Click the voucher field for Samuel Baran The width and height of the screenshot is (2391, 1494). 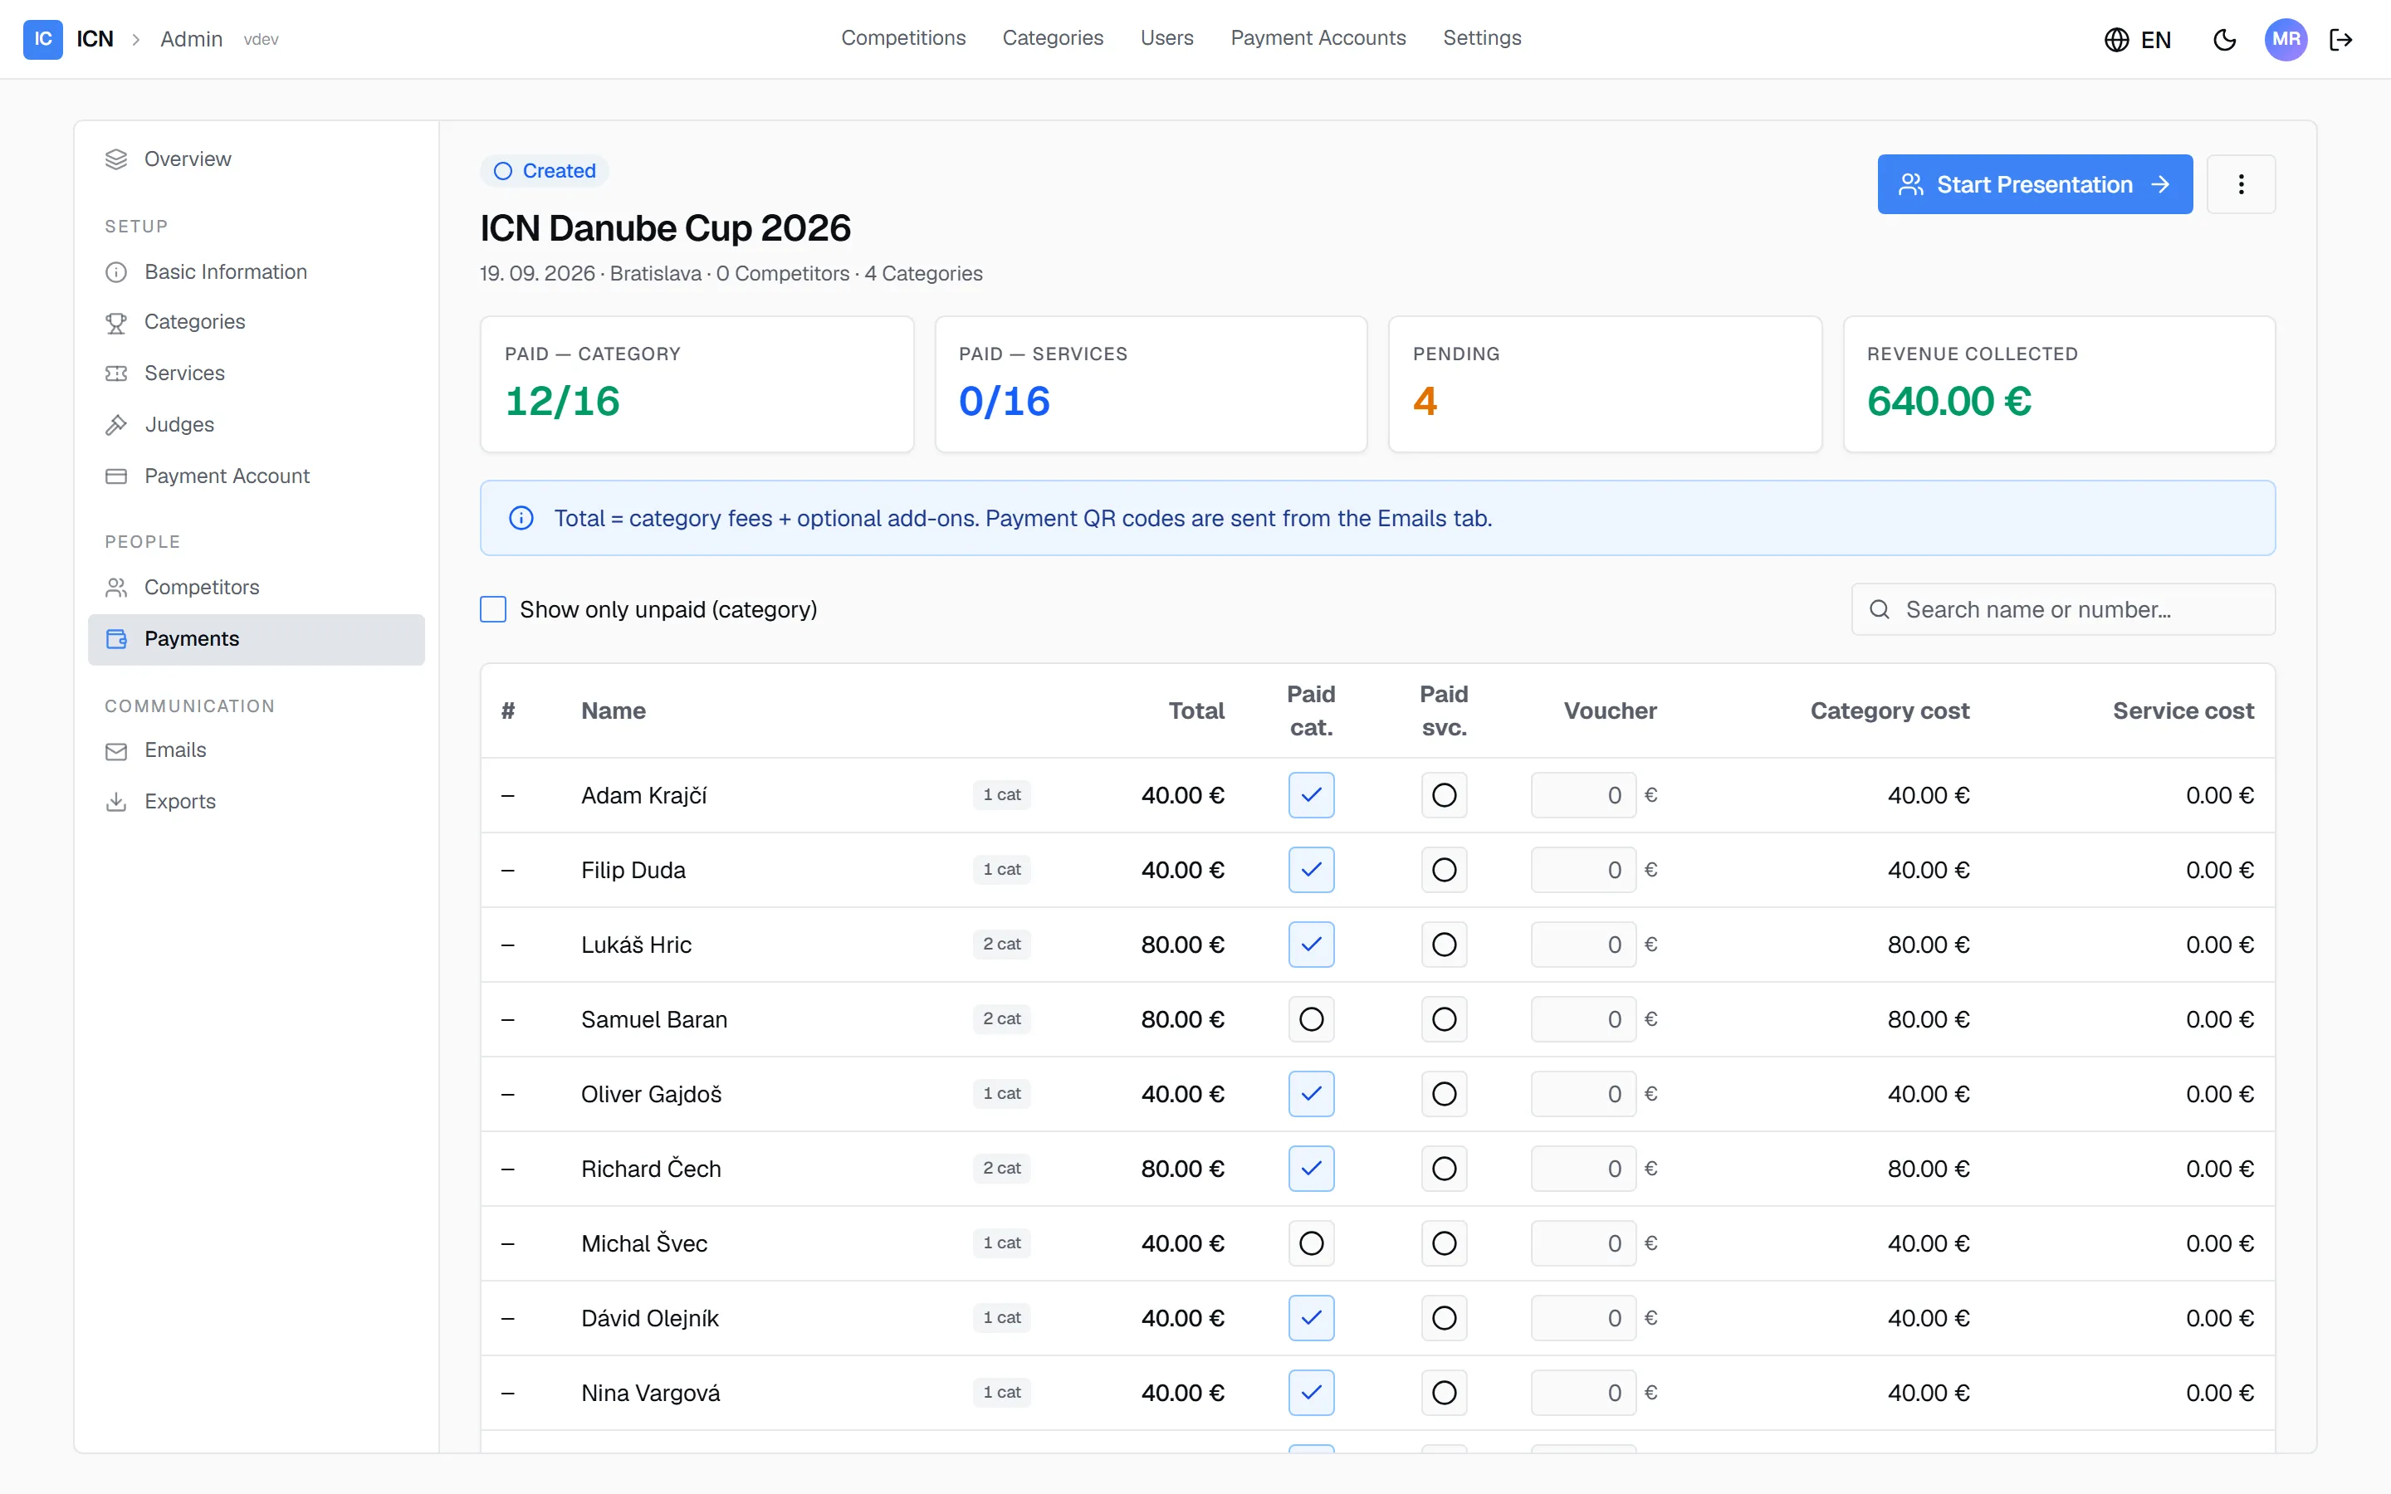[1583, 1018]
